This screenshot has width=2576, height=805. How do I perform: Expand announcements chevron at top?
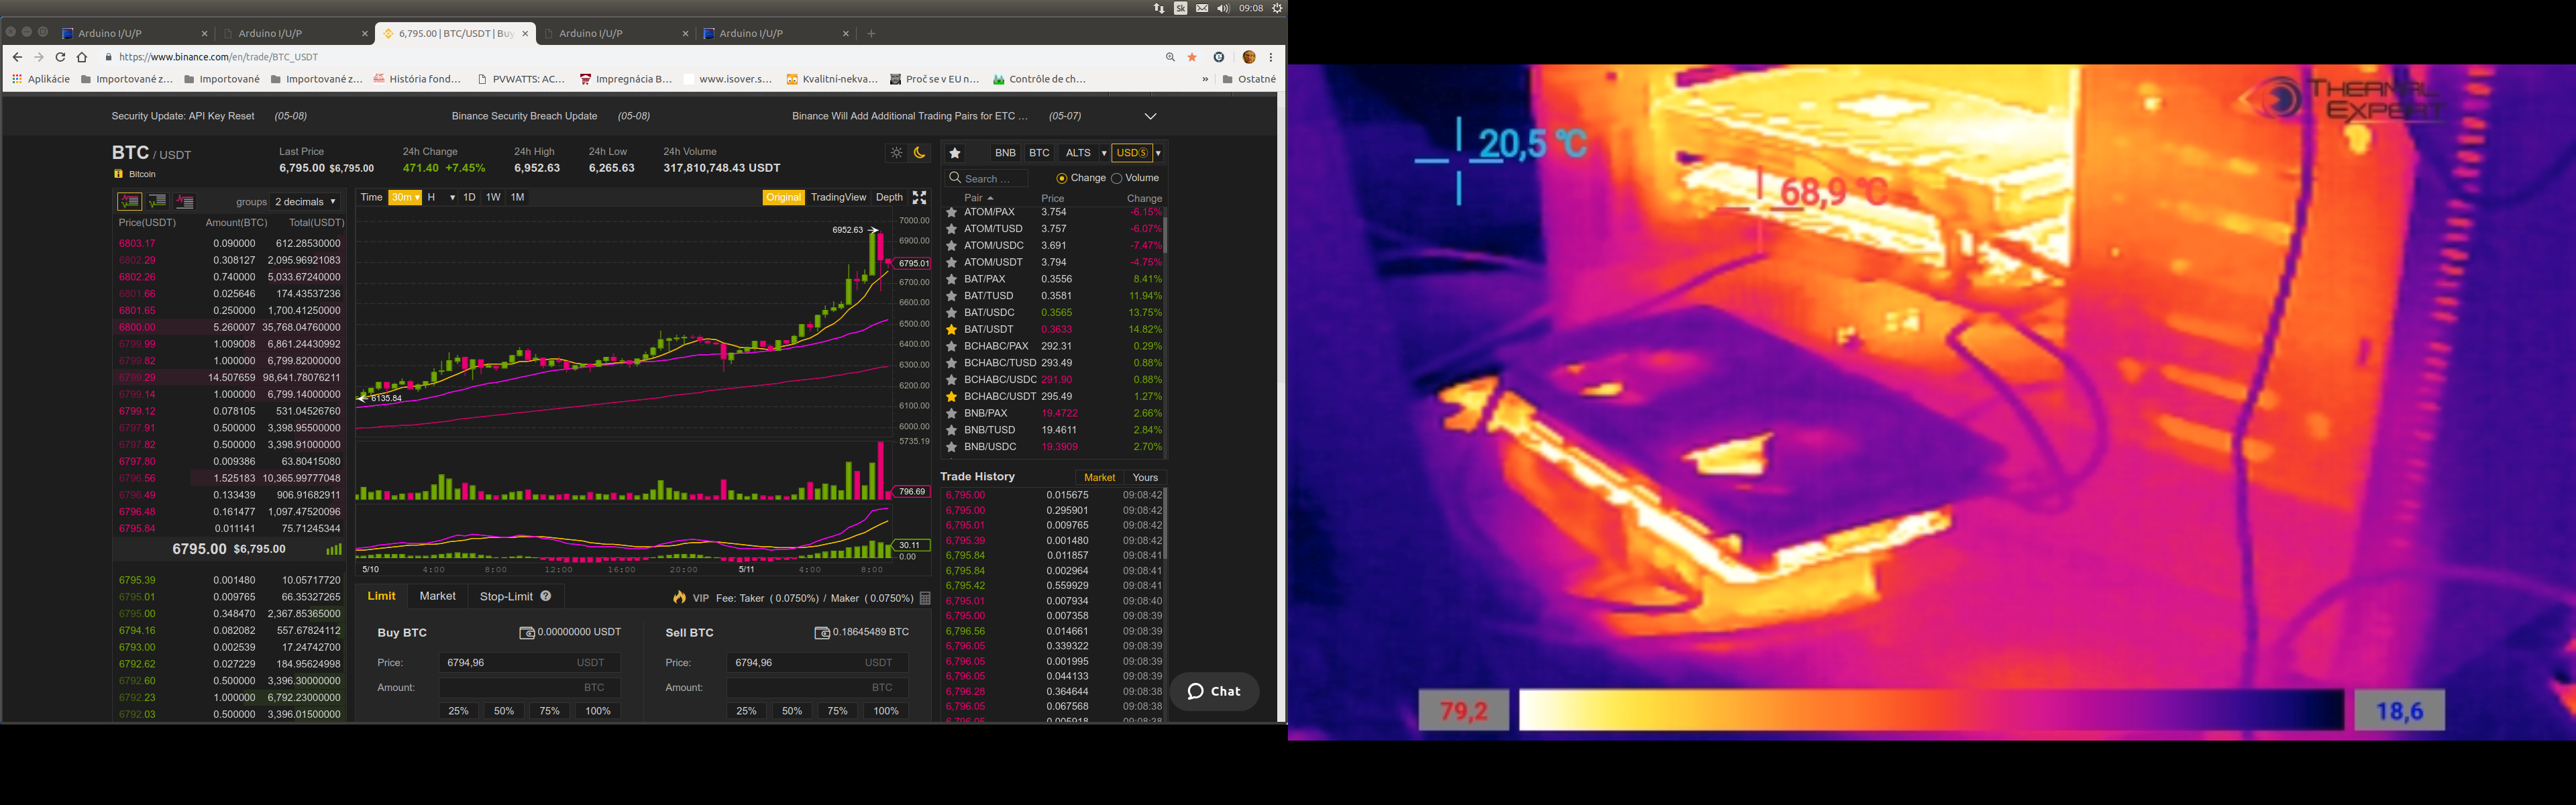1150,116
